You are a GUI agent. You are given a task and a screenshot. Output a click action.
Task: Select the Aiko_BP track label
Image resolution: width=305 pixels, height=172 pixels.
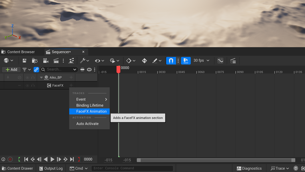56,77
